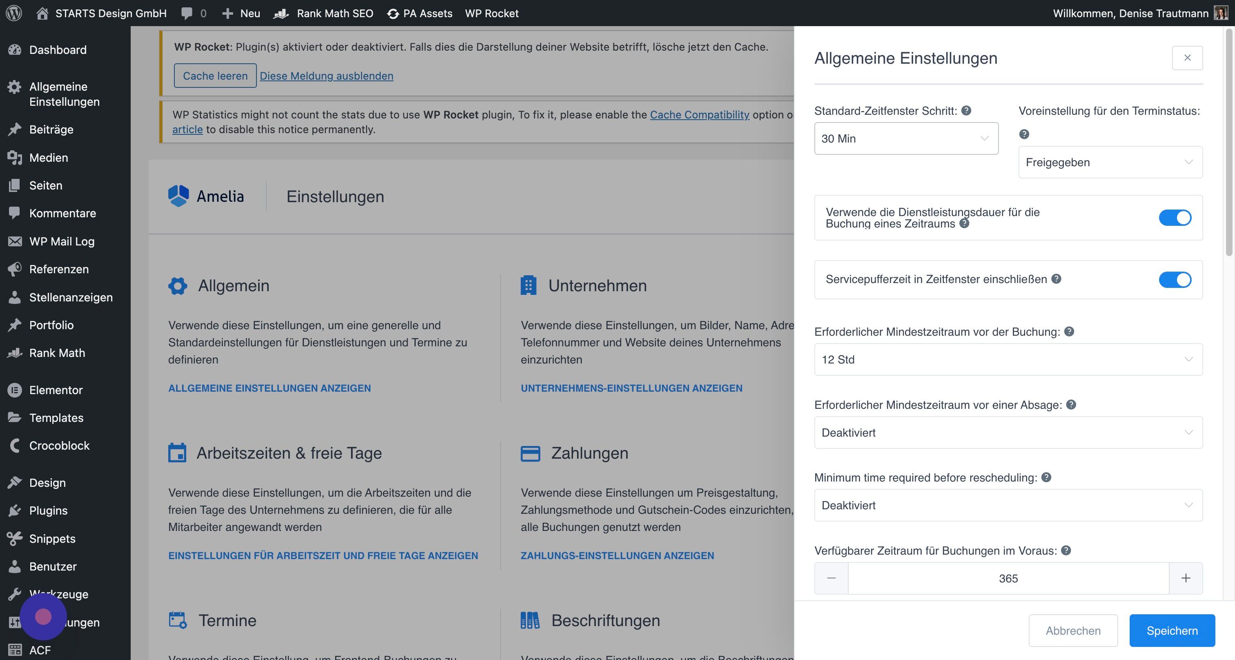This screenshot has width=1235, height=660.
Task: Click the Amelia logo icon
Action: click(178, 196)
